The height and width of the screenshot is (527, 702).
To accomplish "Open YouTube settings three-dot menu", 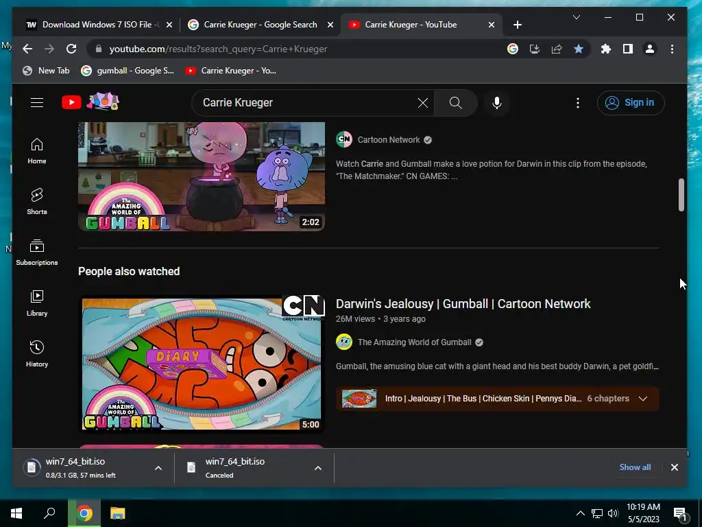I will click(x=578, y=103).
